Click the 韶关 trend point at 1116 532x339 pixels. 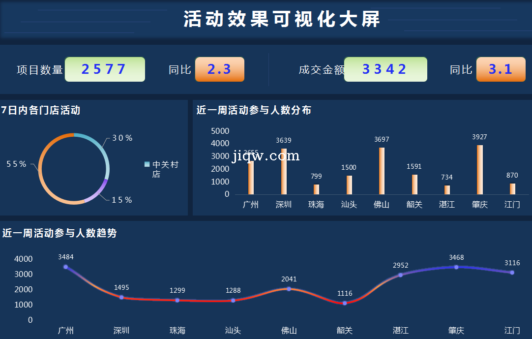point(345,303)
